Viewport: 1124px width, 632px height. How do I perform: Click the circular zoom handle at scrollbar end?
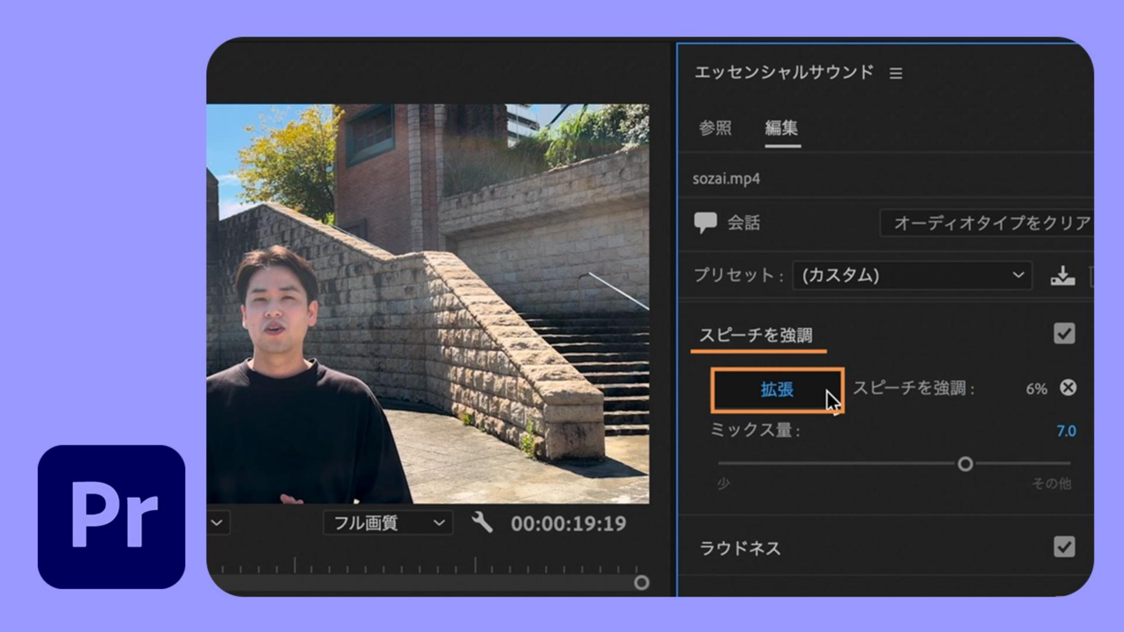pos(642,583)
